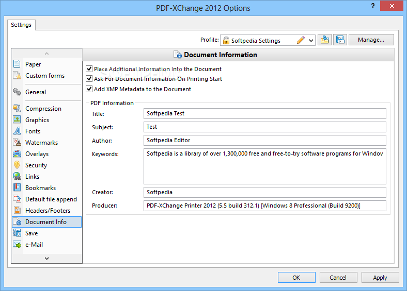Open the Bookmarks settings page
The width and height of the screenshot is (407, 291).
tap(46, 187)
